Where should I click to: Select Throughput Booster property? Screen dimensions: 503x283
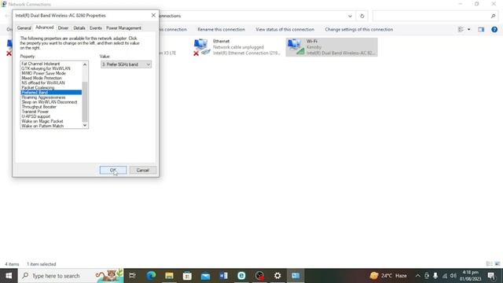tap(39, 107)
